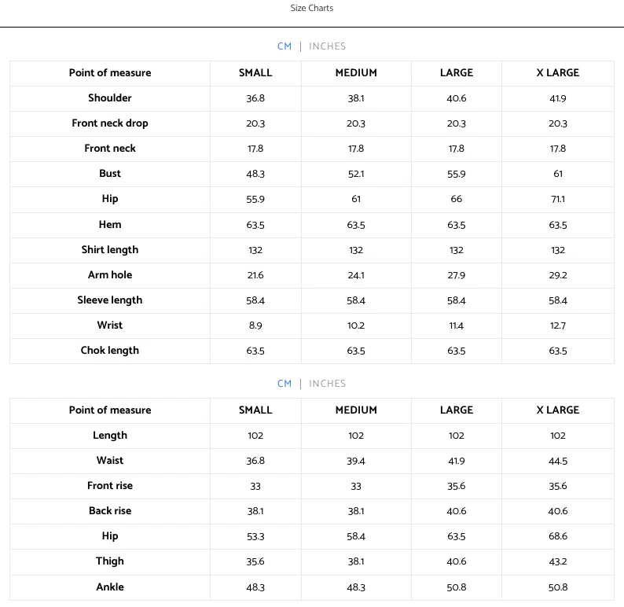Click the Thigh value for X LARGE

[557, 561]
